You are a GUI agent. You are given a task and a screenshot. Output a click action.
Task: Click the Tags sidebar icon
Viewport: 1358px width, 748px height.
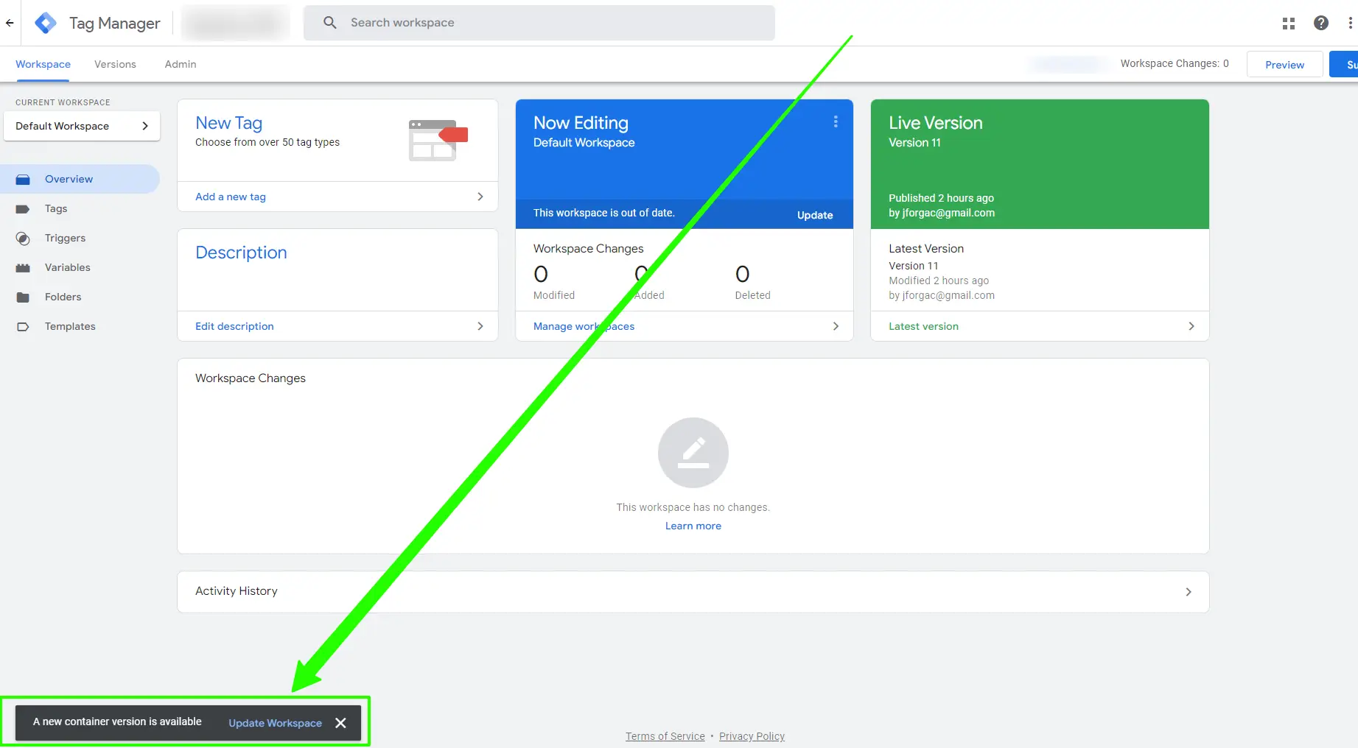[23, 209]
